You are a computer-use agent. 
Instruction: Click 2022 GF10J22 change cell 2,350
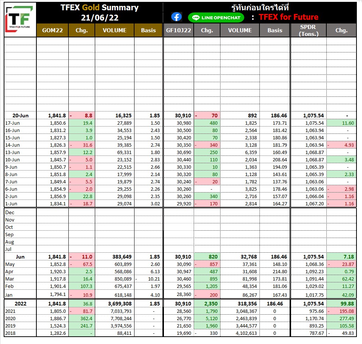(207, 304)
